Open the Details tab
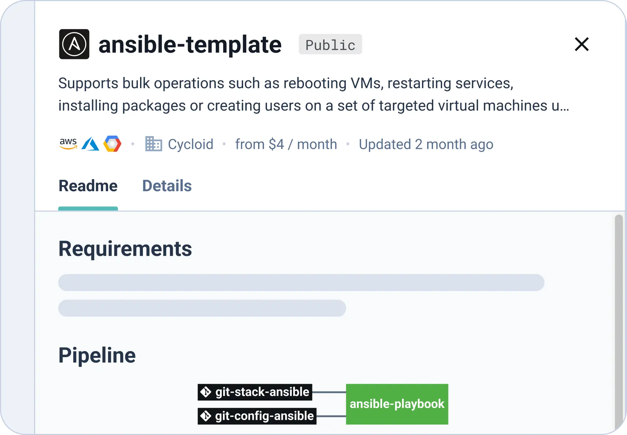 tap(167, 186)
